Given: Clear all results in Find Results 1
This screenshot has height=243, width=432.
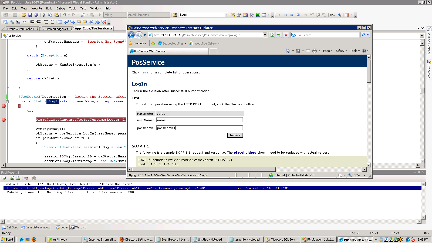Looking at the screenshot, I should point(26,178).
